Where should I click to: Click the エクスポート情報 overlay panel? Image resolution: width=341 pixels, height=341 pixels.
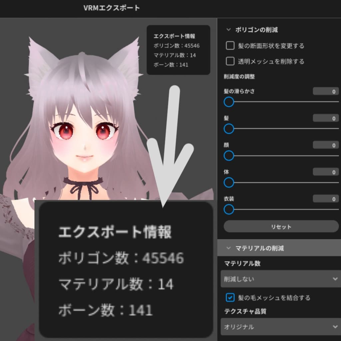point(179,50)
